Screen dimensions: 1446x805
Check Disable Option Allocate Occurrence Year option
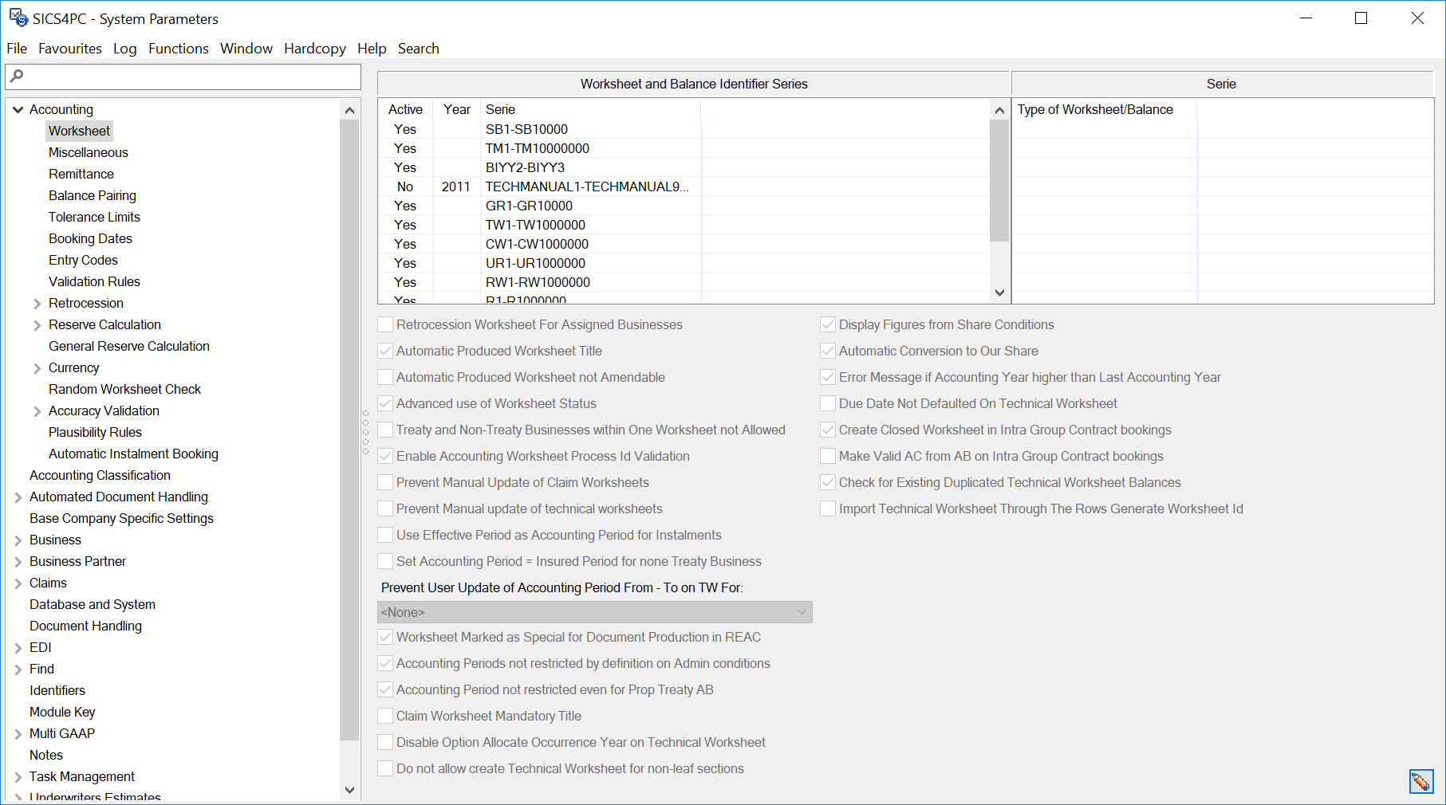385,742
